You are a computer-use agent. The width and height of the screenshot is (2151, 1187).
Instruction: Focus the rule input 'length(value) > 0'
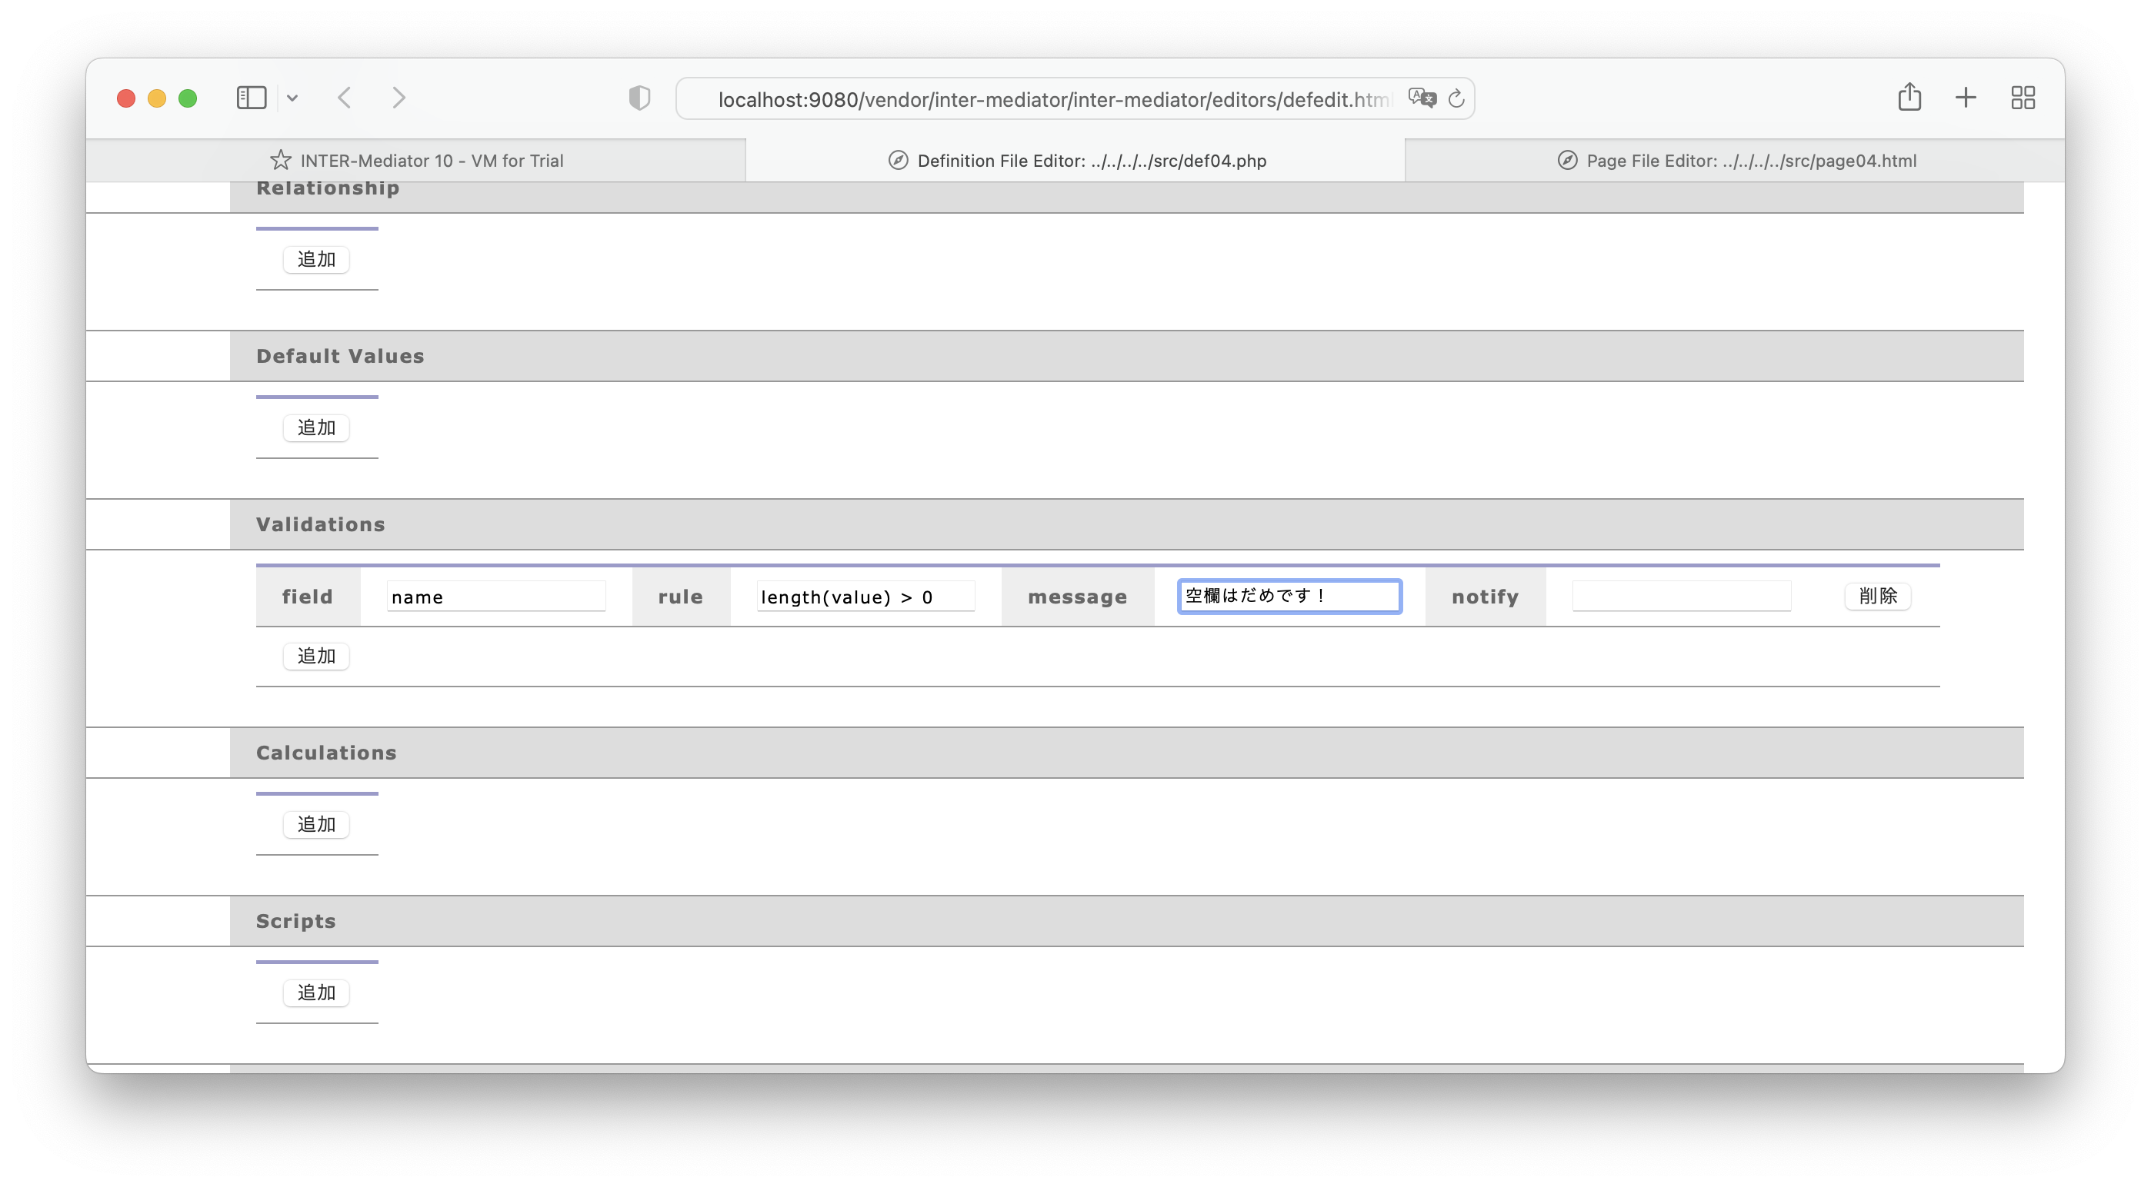(x=866, y=597)
